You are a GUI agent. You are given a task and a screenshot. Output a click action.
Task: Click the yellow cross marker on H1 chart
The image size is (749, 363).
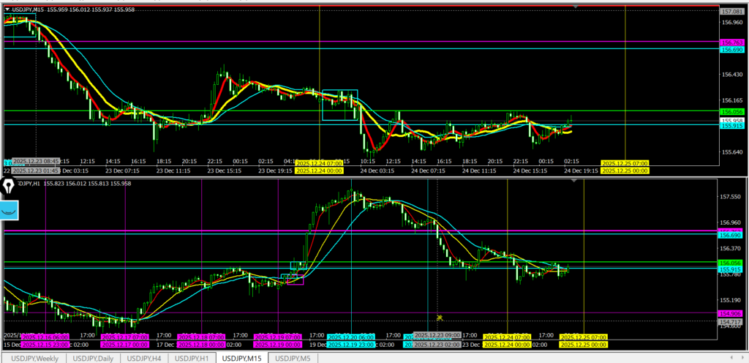(x=440, y=318)
